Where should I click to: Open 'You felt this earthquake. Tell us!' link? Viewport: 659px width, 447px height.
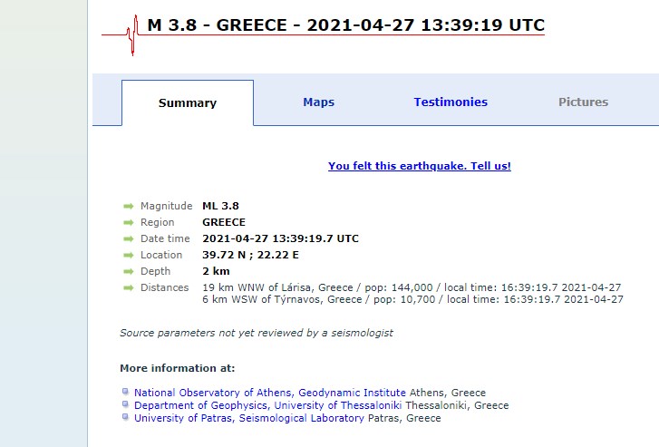pos(419,167)
